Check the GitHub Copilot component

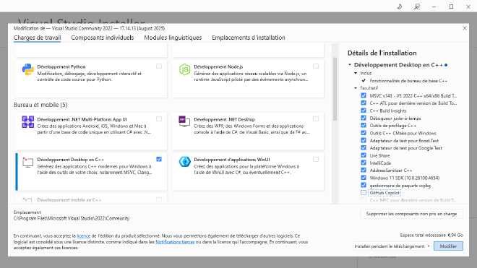[x=364, y=193]
